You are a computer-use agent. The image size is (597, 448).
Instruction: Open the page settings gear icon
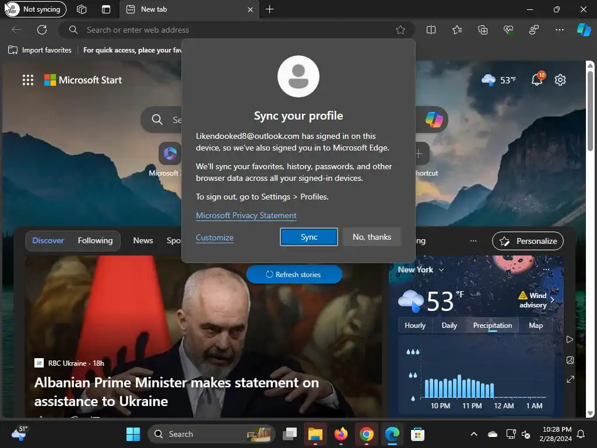[x=560, y=80]
